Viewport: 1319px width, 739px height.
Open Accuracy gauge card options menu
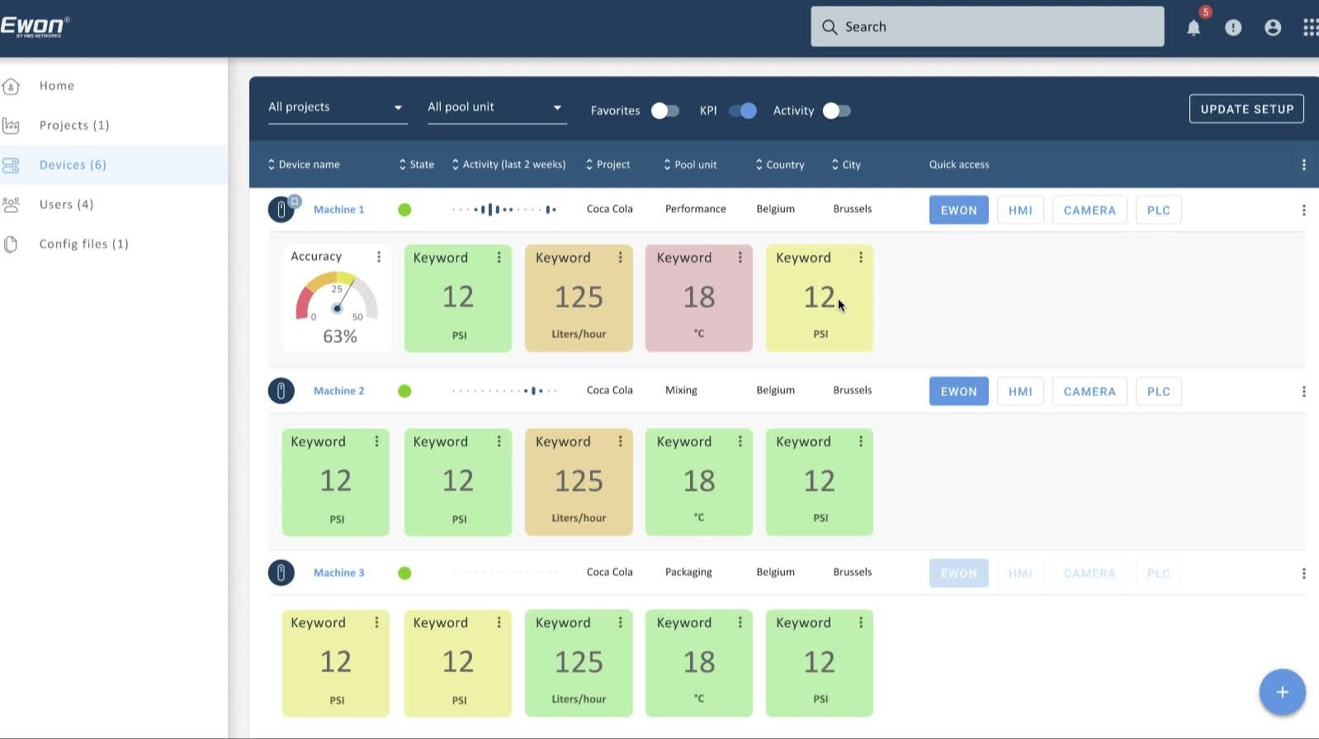[379, 257]
